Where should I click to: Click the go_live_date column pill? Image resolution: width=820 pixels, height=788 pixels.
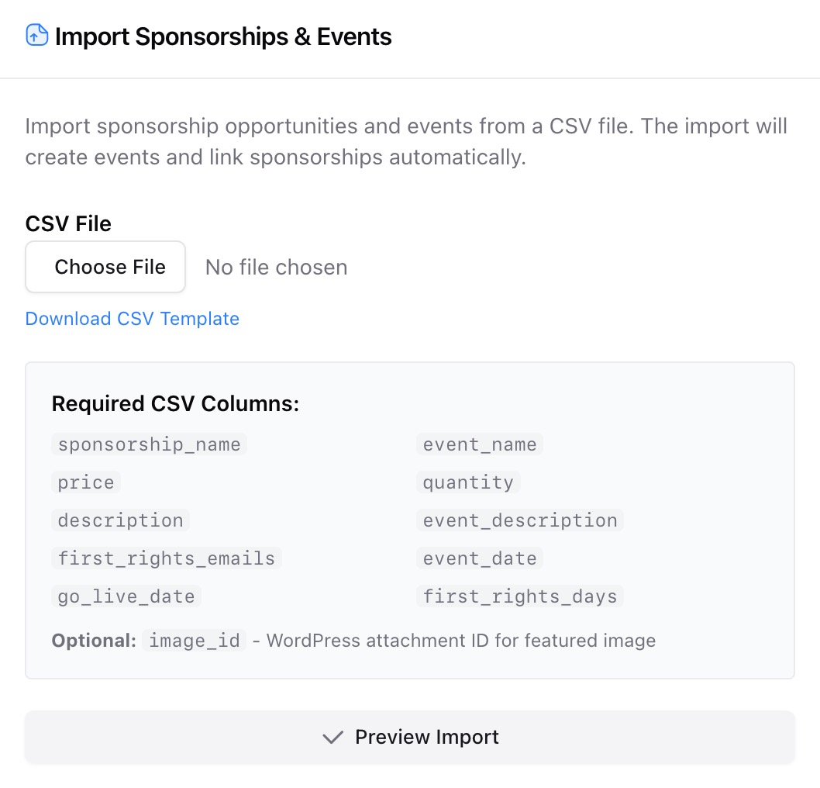[126, 596]
